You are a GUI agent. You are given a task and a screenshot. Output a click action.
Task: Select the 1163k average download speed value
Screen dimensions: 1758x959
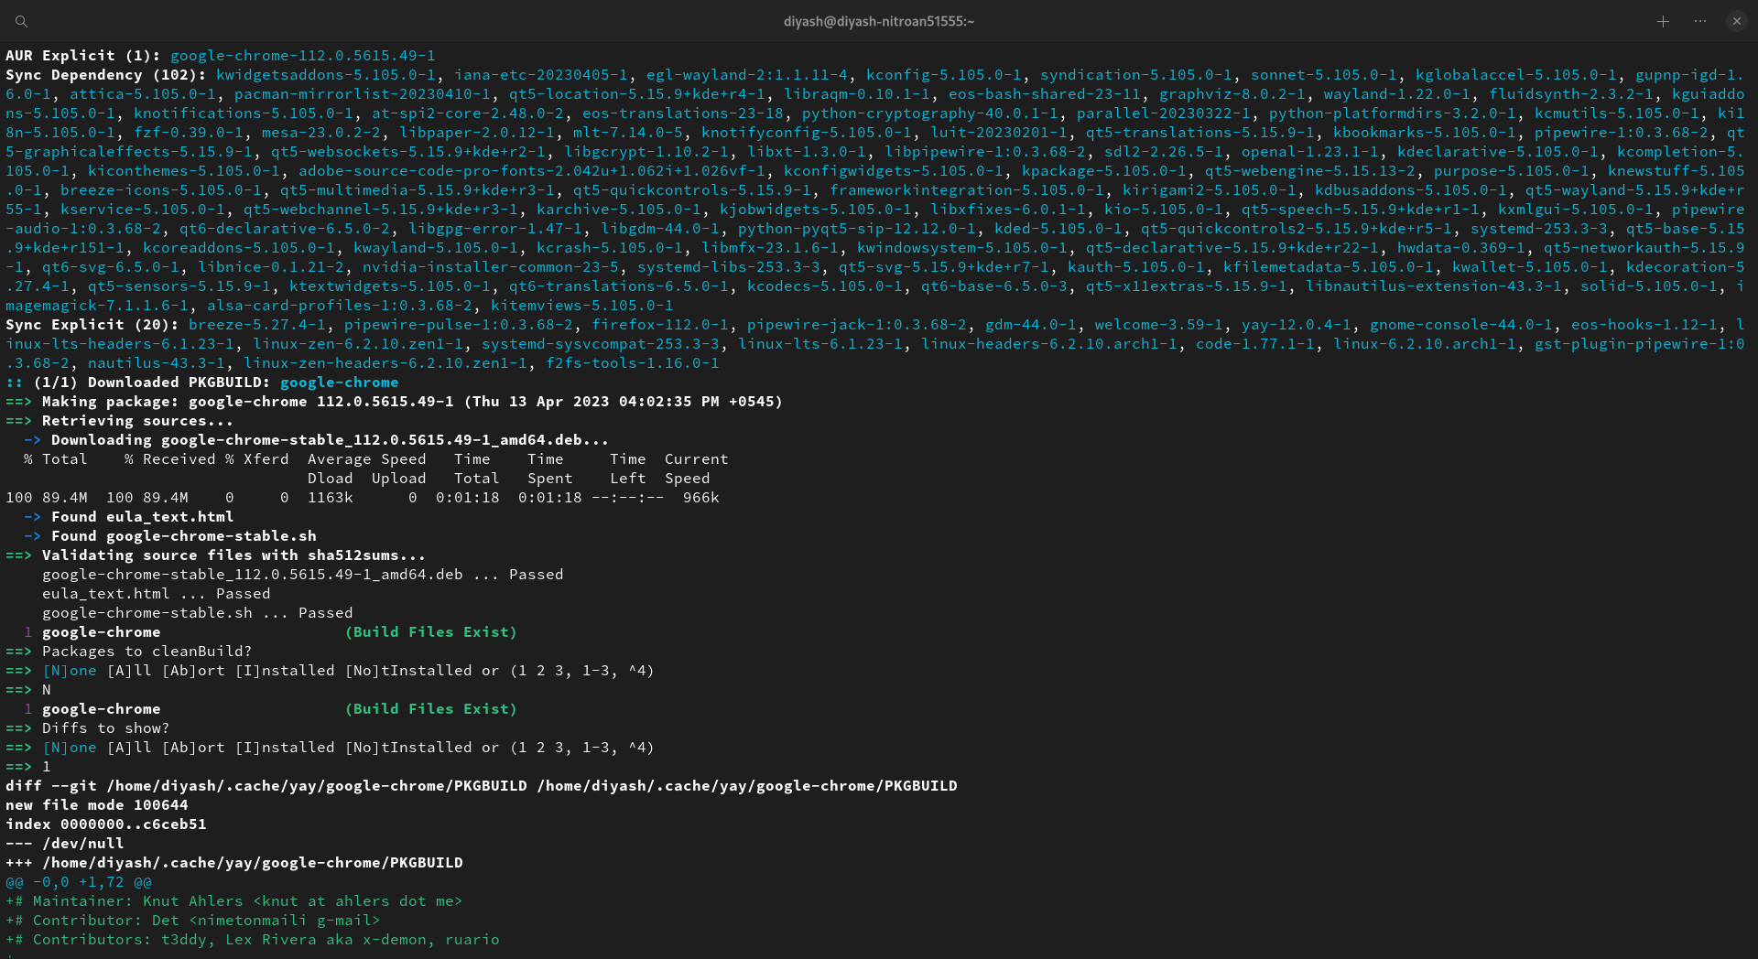(331, 498)
